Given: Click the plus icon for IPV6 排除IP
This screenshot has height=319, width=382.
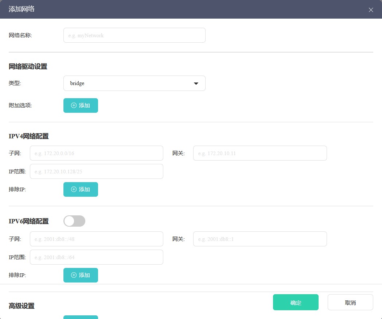Looking at the screenshot, I should (74, 275).
